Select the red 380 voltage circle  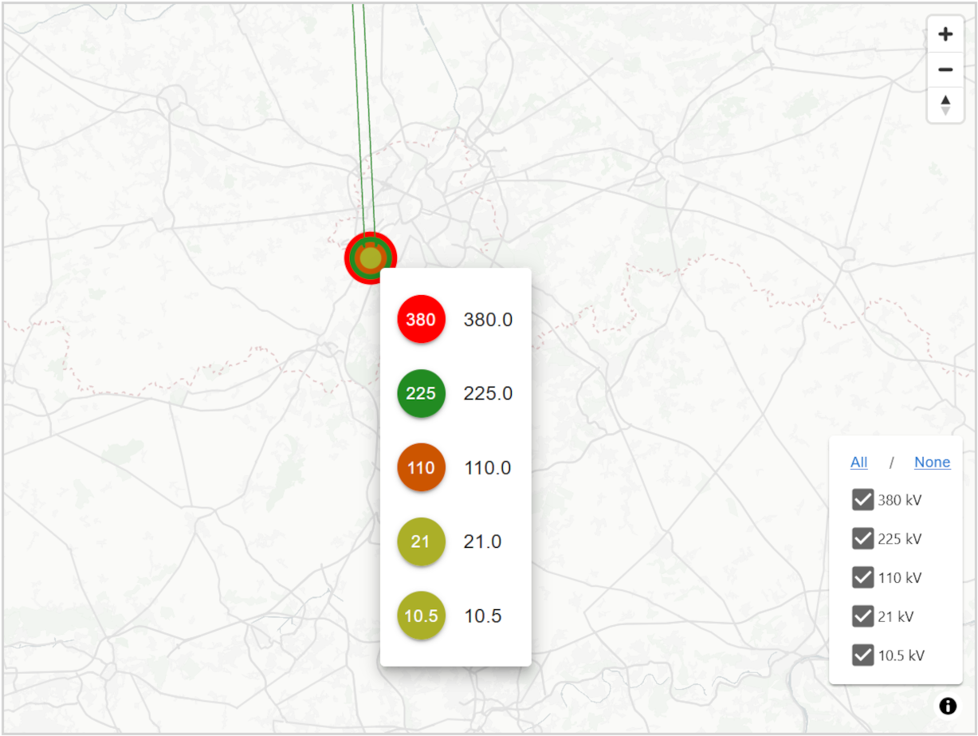[x=421, y=319]
